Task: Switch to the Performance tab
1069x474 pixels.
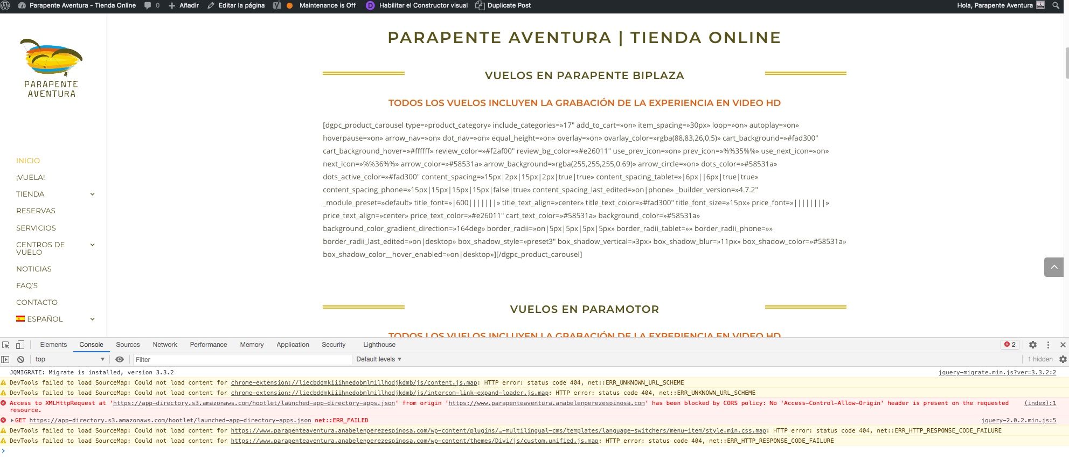Action: pyautogui.click(x=209, y=345)
